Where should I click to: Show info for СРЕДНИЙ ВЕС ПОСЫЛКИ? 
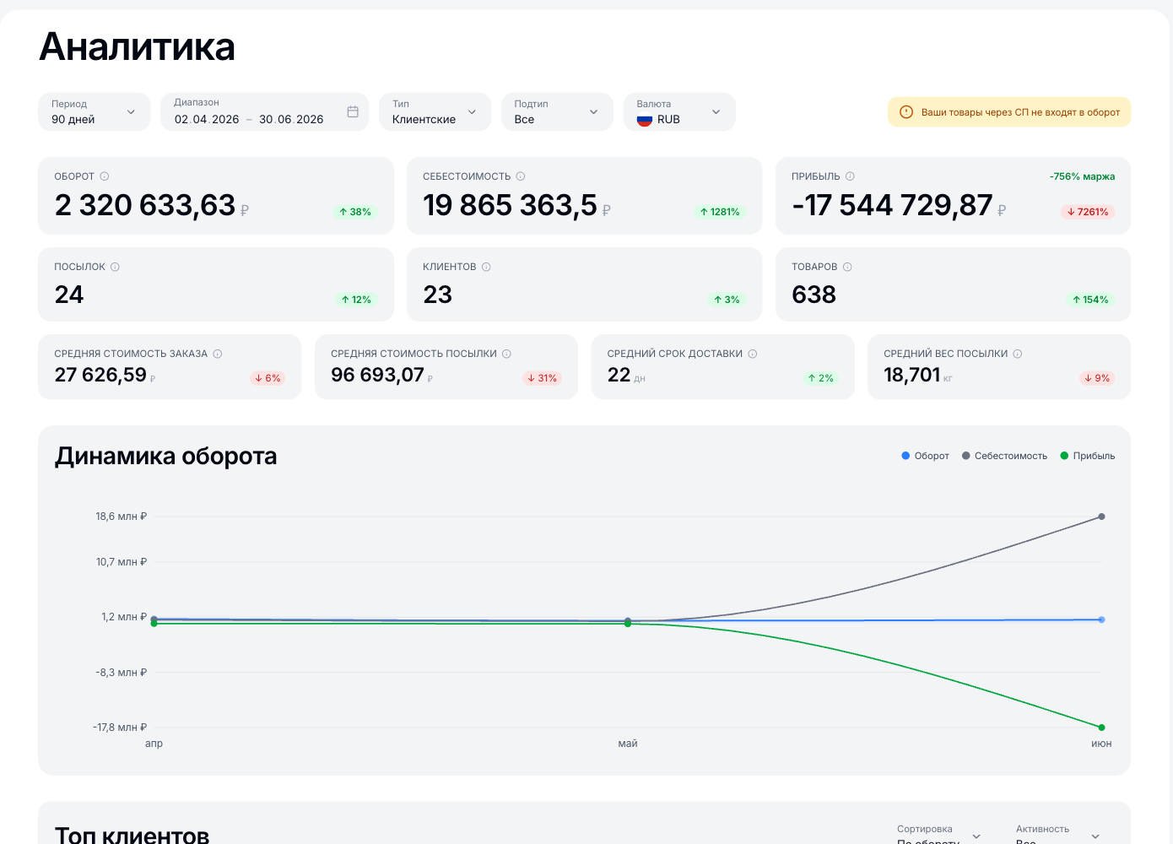[1018, 354]
